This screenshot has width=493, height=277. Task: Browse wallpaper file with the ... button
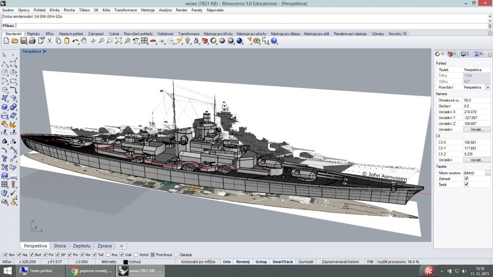click(x=488, y=173)
